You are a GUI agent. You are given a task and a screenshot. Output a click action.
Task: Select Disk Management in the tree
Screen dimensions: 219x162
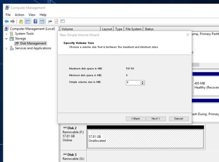33,43
